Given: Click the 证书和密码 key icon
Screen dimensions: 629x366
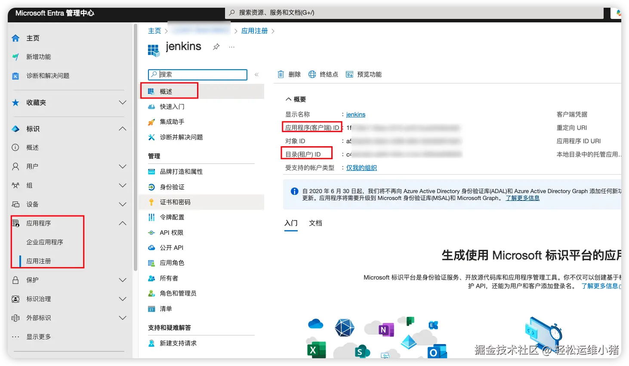Looking at the screenshot, I should pyautogui.click(x=151, y=202).
